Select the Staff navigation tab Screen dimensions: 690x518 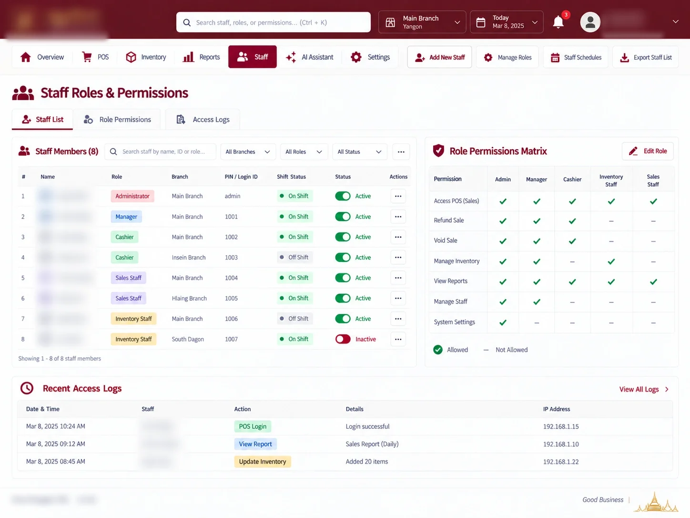253,57
